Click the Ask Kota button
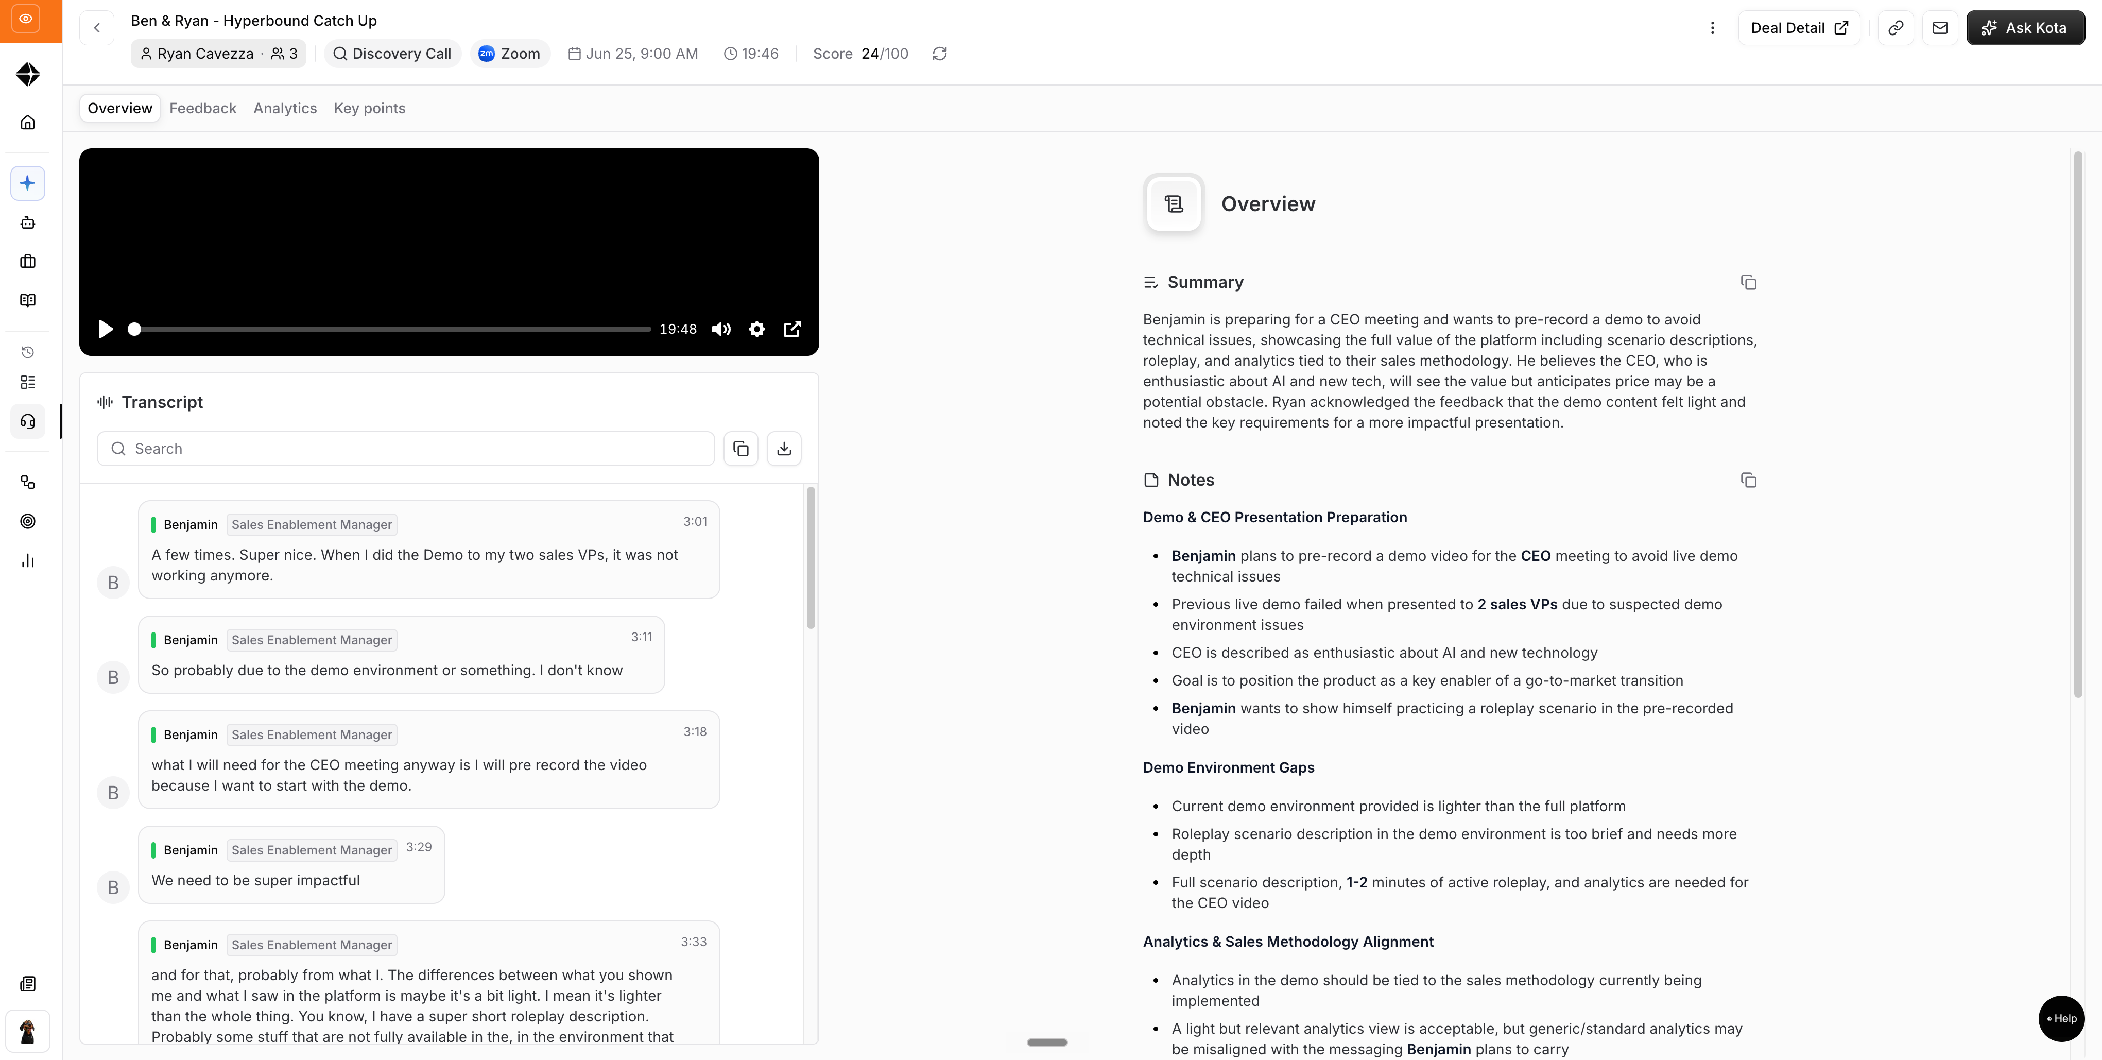The image size is (2102, 1060). pos(2025,28)
